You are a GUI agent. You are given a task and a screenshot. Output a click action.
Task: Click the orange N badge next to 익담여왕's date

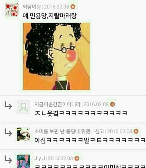point(73,7)
